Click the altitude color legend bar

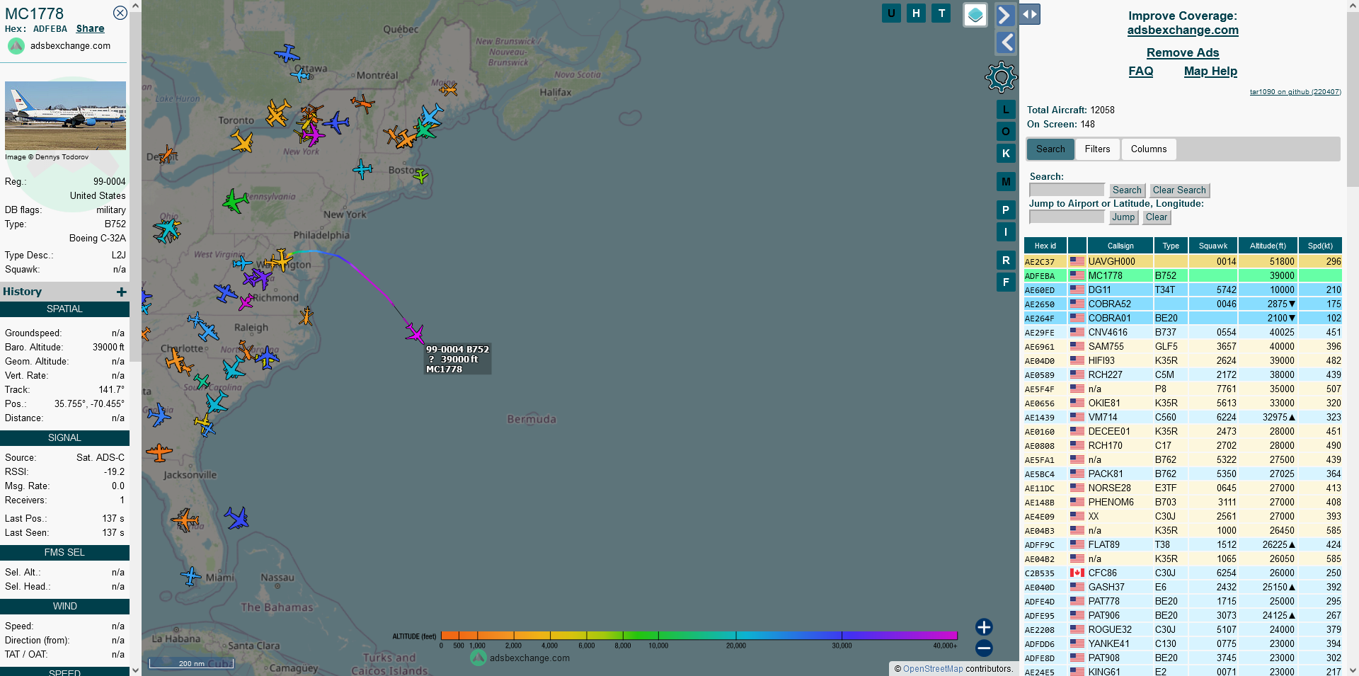point(699,635)
